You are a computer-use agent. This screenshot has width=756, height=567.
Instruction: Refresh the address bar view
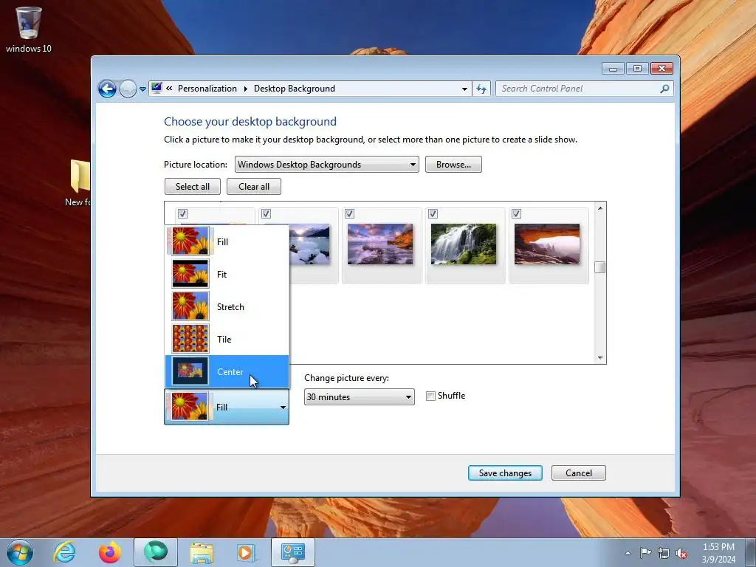[481, 89]
